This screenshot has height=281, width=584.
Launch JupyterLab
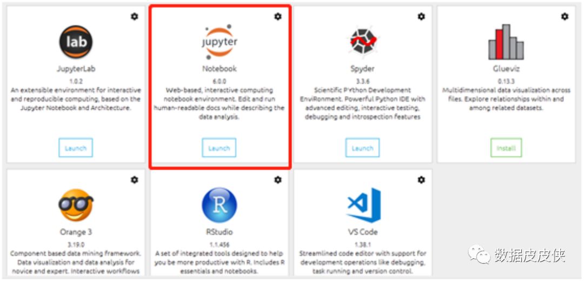point(76,148)
